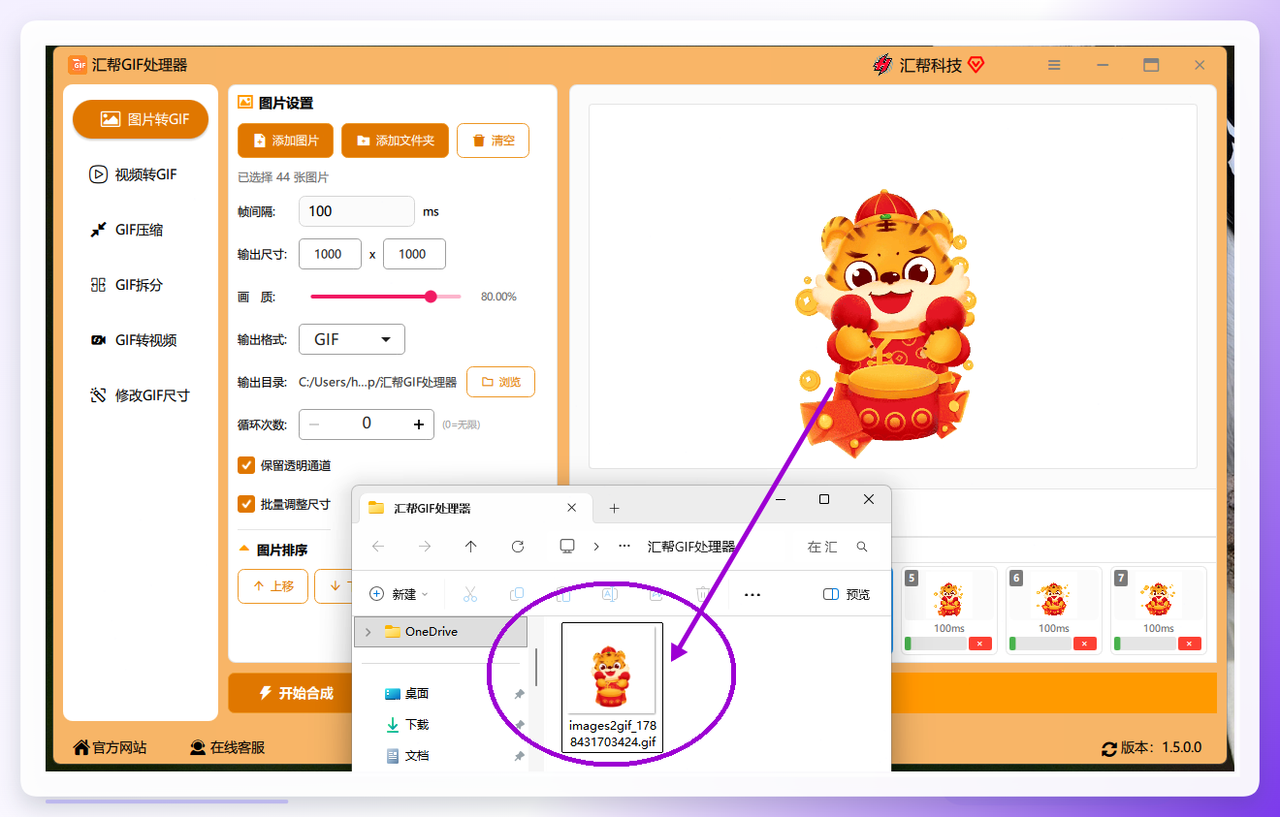Screen dimensions: 1280x817
Task: Click Explorer forward arrow
Action: [x=425, y=547]
